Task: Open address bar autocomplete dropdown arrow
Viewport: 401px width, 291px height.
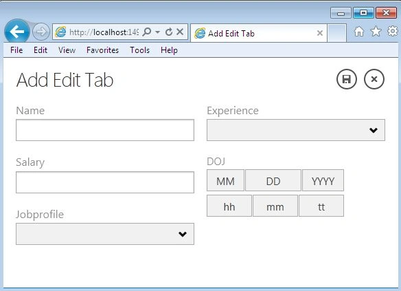Action: tap(158, 32)
